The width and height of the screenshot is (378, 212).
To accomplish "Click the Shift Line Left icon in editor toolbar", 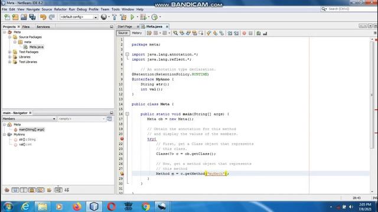I will 230,33.
